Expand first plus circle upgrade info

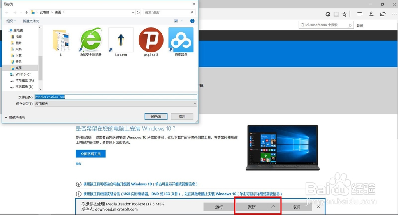click(x=79, y=184)
